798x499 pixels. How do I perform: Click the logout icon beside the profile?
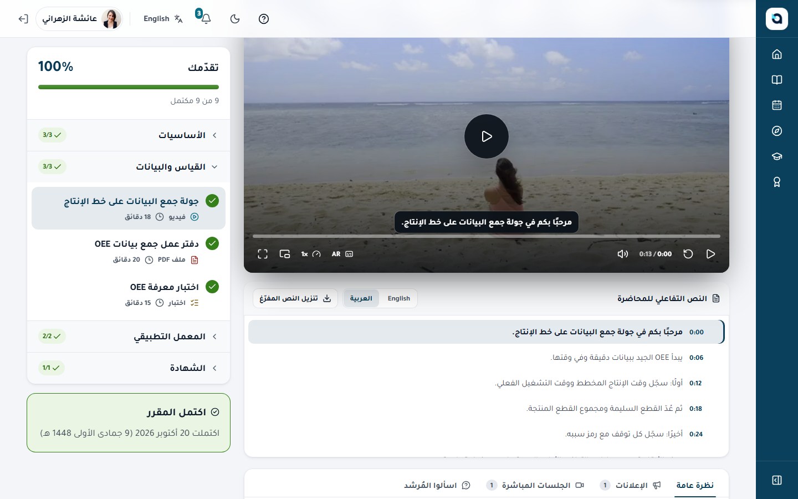pos(23,19)
